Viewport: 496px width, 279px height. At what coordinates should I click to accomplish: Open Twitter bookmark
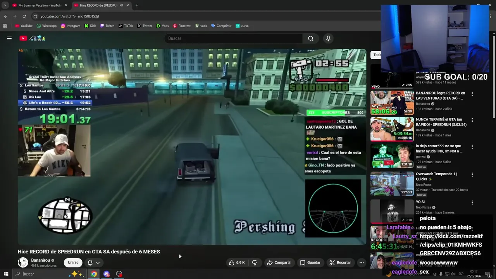[145, 26]
